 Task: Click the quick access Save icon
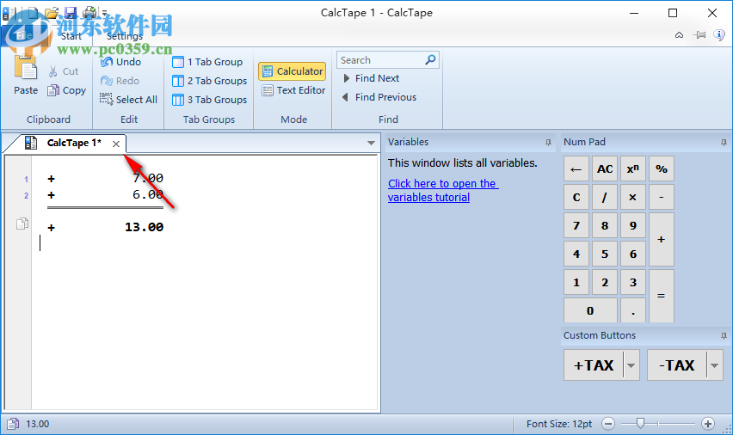pos(71,13)
